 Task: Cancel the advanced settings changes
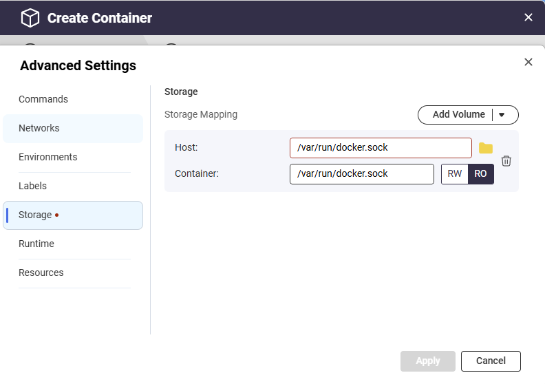coord(491,361)
